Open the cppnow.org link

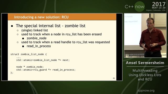146,91
